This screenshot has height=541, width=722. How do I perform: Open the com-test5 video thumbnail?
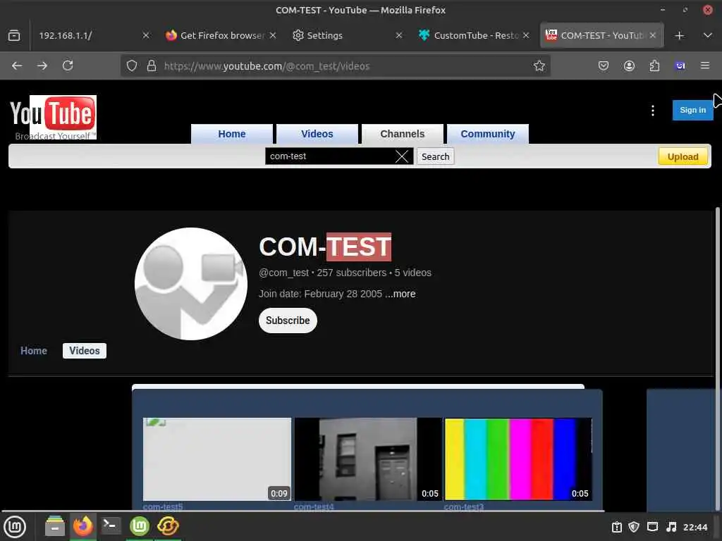217,459
